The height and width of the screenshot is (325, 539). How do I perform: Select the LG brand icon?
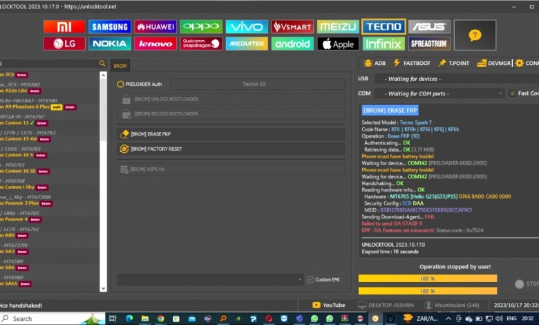click(64, 44)
